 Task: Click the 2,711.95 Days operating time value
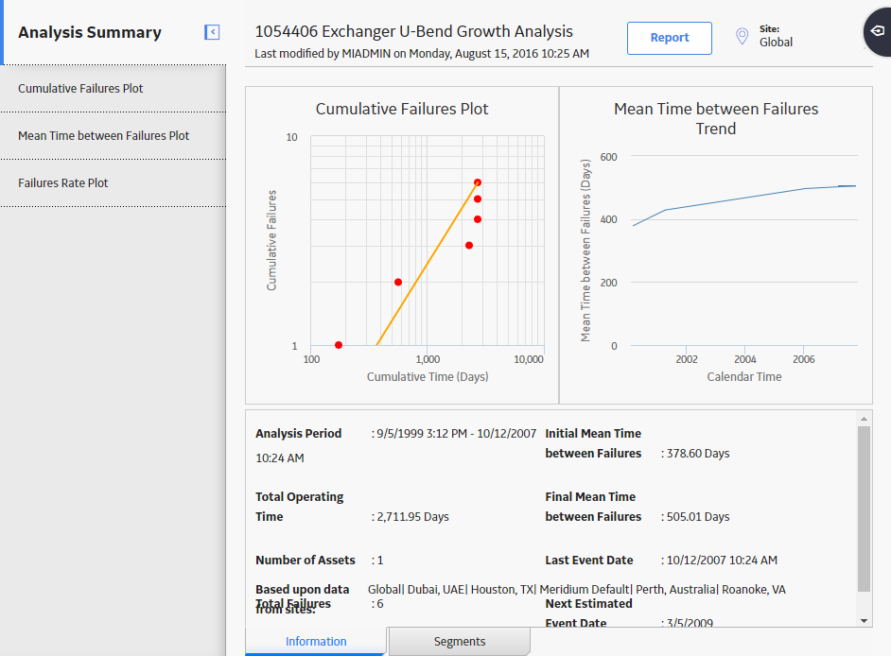pyautogui.click(x=412, y=517)
